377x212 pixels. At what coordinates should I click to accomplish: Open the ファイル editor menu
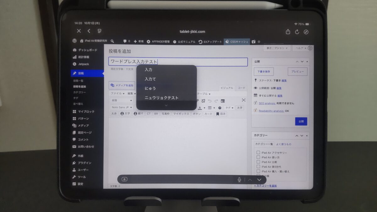point(118,93)
